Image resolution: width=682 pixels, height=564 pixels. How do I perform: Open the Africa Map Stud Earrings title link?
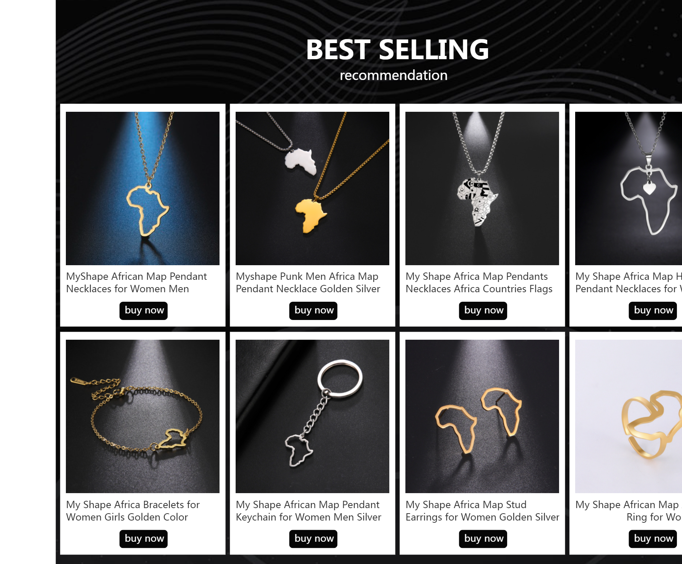[x=482, y=511]
